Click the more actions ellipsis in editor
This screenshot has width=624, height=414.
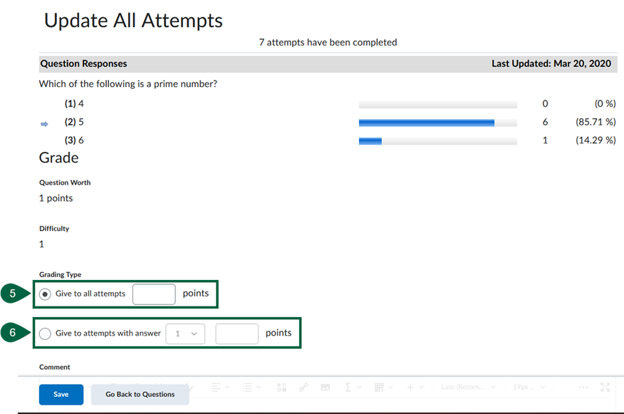[x=583, y=387]
